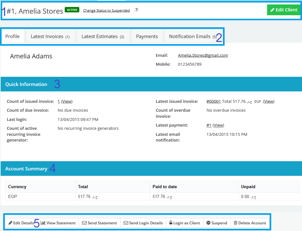Open the Latest Invoices tab
This screenshot has height=231, width=302.
point(50,36)
